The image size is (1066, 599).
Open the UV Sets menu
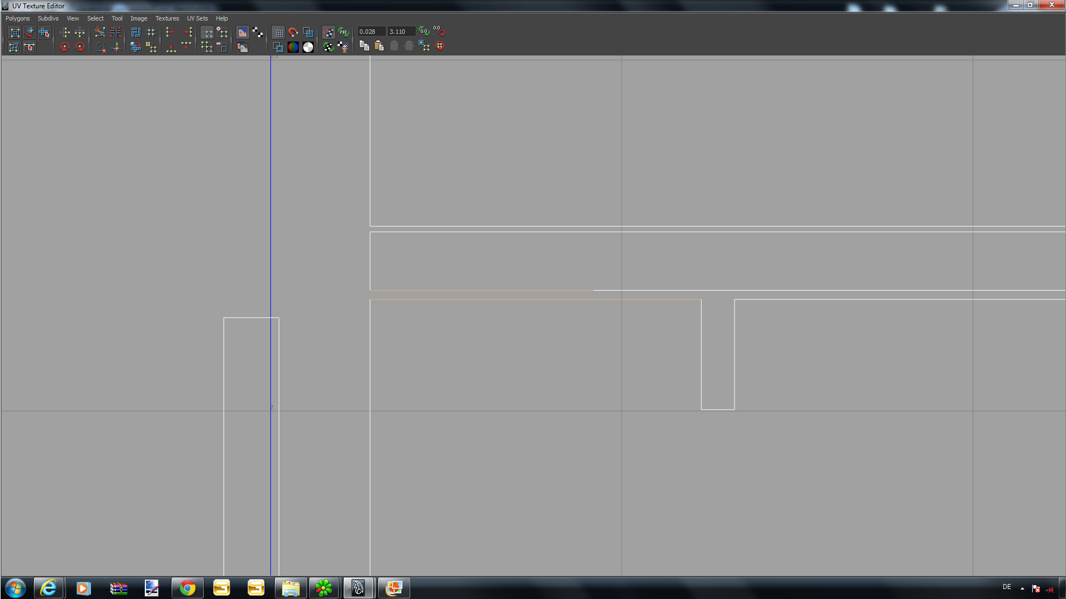click(197, 18)
